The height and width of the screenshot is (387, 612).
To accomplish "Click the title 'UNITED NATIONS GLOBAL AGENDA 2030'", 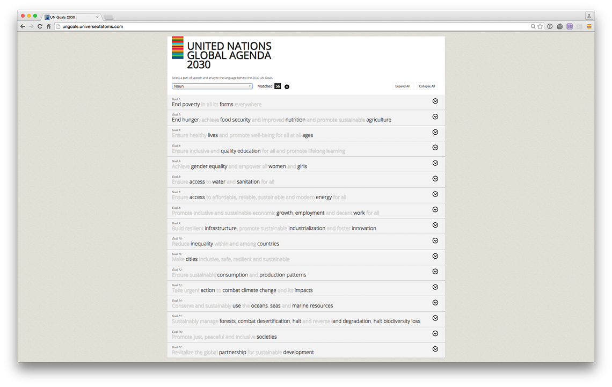I will click(x=229, y=55).
